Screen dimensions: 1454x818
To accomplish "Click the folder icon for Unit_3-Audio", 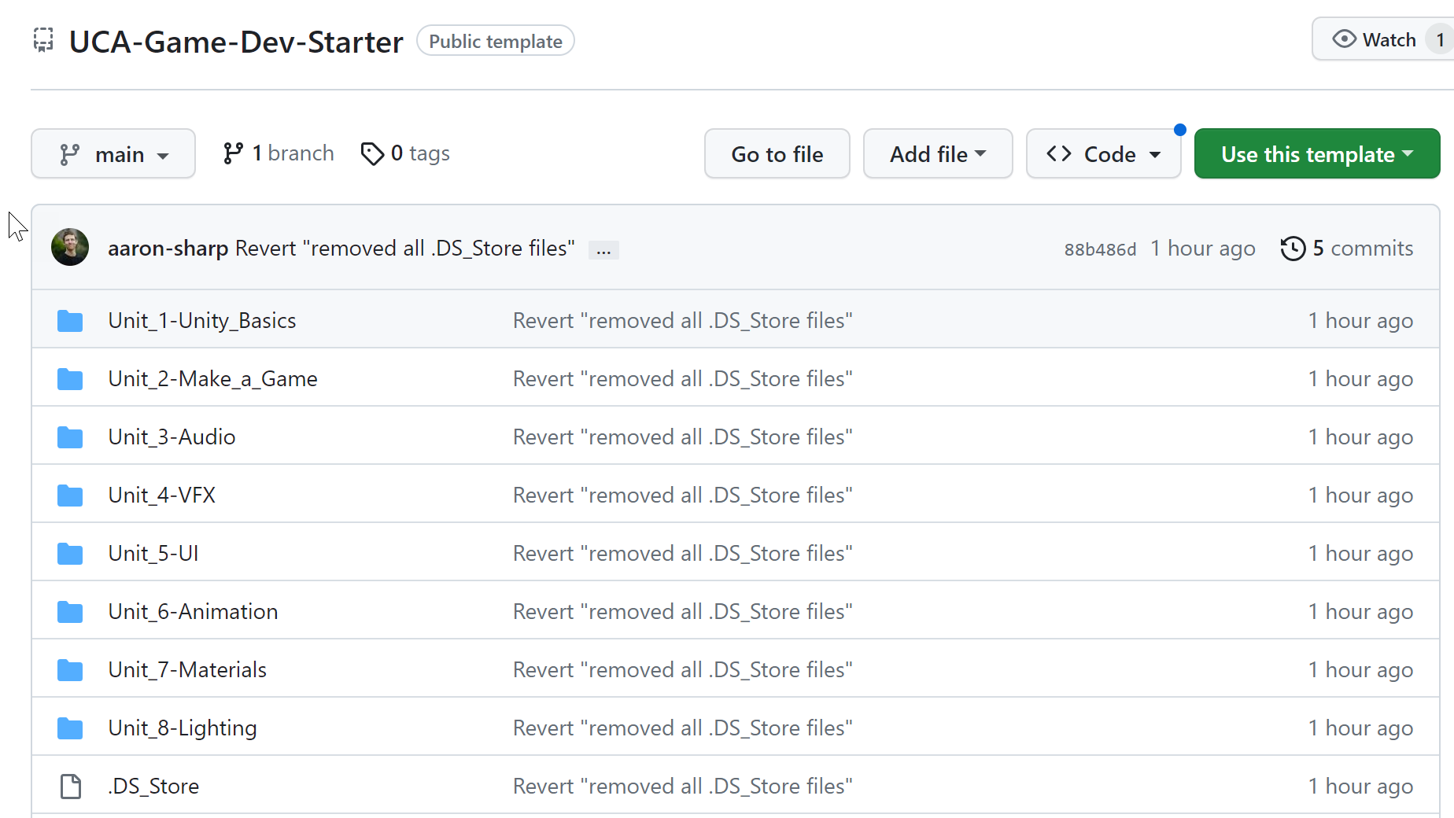I will click(x=70, y=437).
